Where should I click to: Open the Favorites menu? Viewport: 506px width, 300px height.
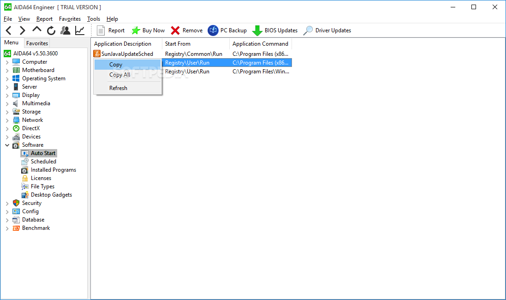(x=70, y=19)
